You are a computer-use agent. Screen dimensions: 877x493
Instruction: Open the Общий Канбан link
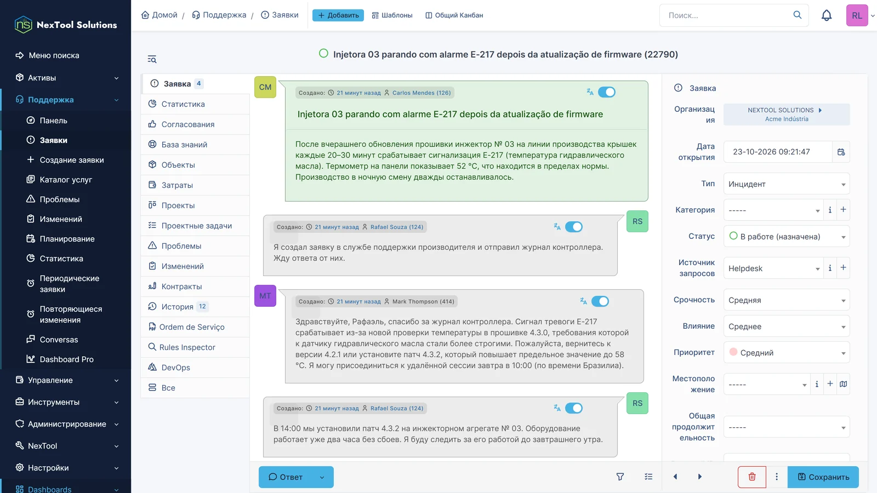point(454,15)
